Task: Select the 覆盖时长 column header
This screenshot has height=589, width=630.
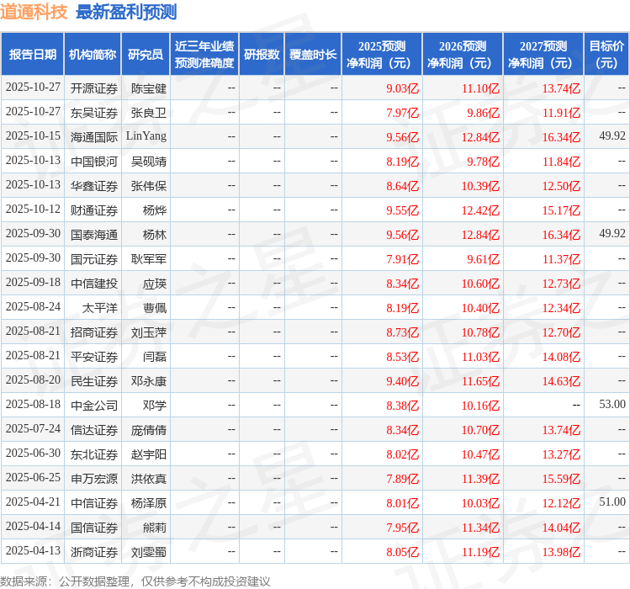Action: tap(313, 55)
